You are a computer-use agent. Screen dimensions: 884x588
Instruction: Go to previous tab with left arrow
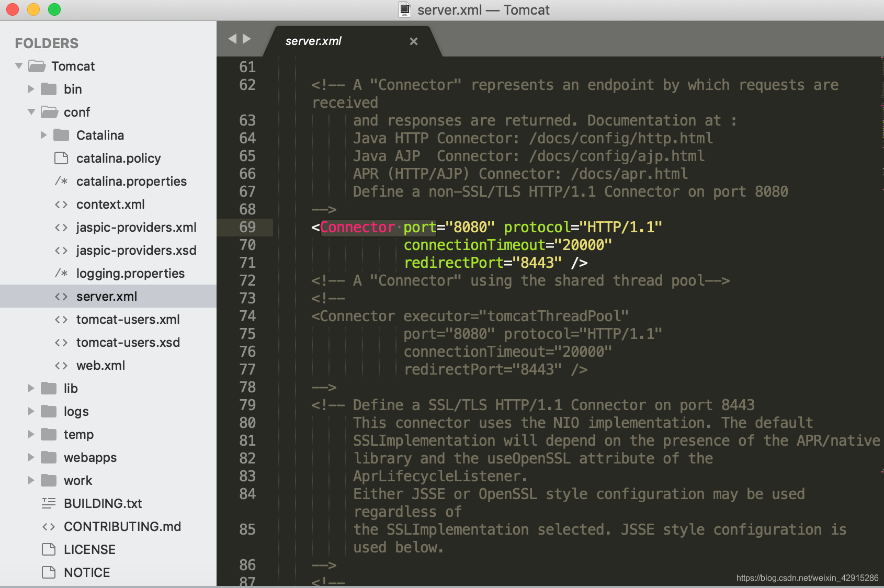pyautogui.click(x=233, y=39)
